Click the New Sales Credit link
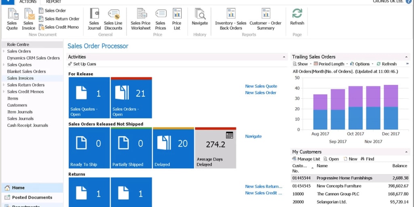 264,193
